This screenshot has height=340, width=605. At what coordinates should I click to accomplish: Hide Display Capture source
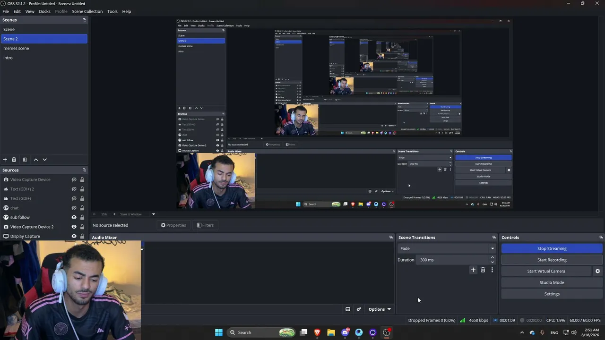74,236
